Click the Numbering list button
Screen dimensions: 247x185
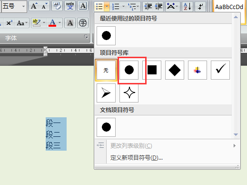pos(116,7)
